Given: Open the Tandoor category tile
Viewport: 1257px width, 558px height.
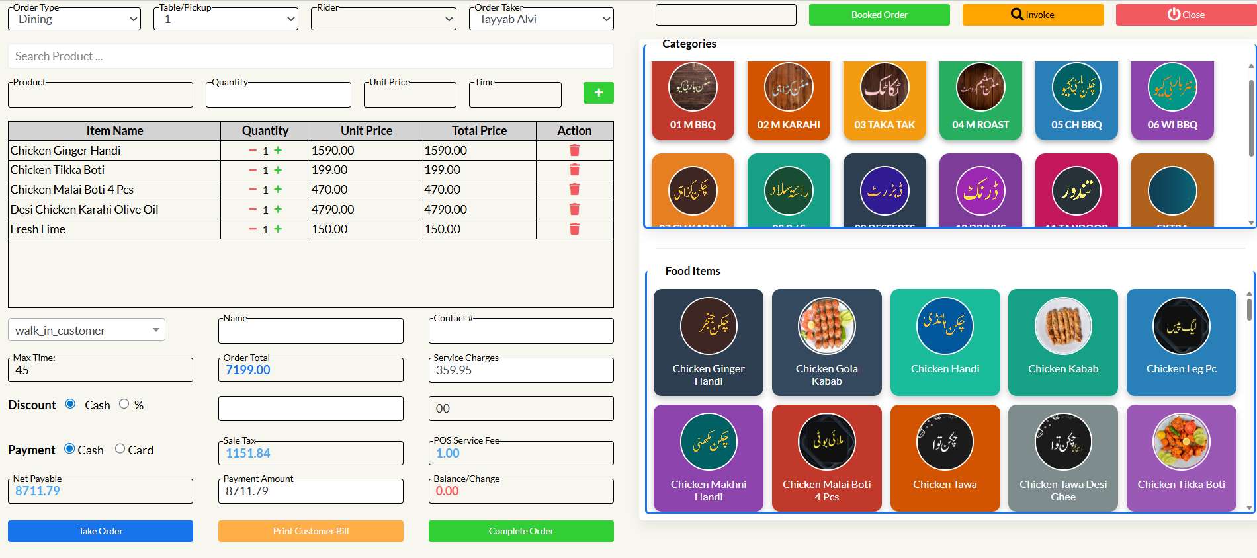Looking at the screenshot, I should coord(1076,190).
